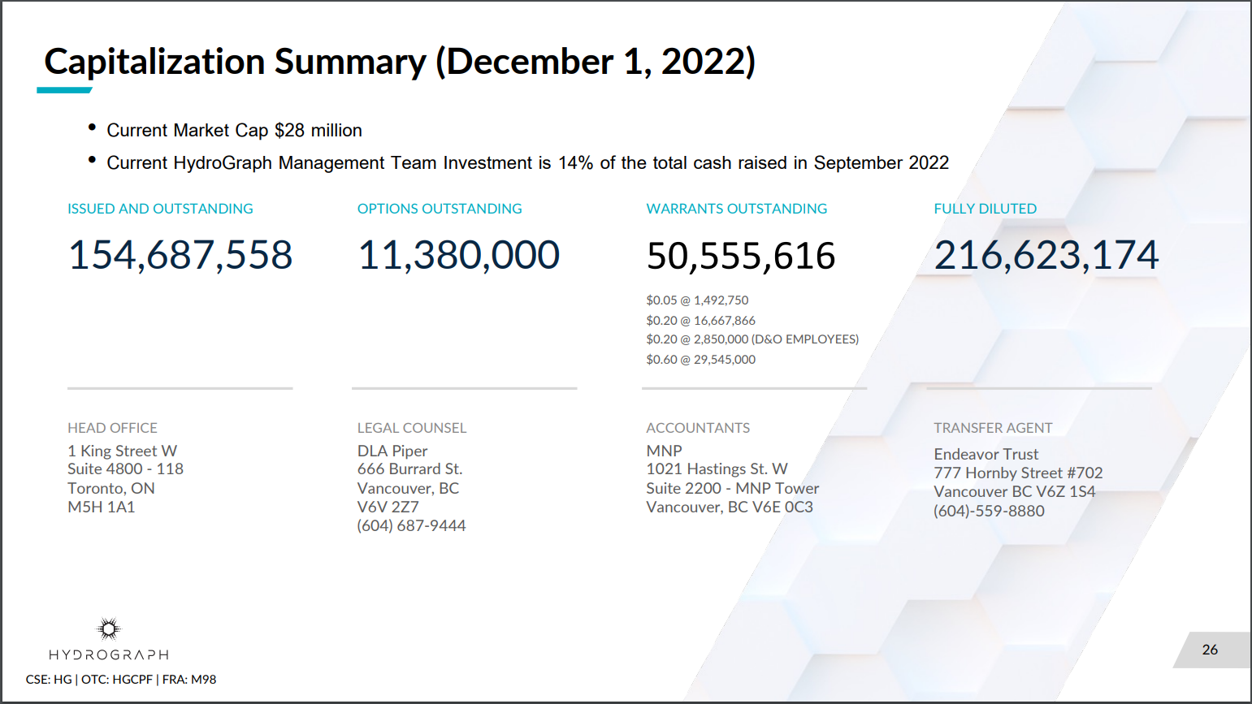Viewport: 1252px width, 704px height.
Task: Select the 'Endeavor Trust' name
Action: [x=986, y=454]
